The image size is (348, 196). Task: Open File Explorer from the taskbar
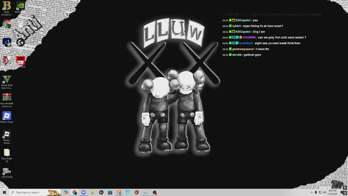point(92,192)
